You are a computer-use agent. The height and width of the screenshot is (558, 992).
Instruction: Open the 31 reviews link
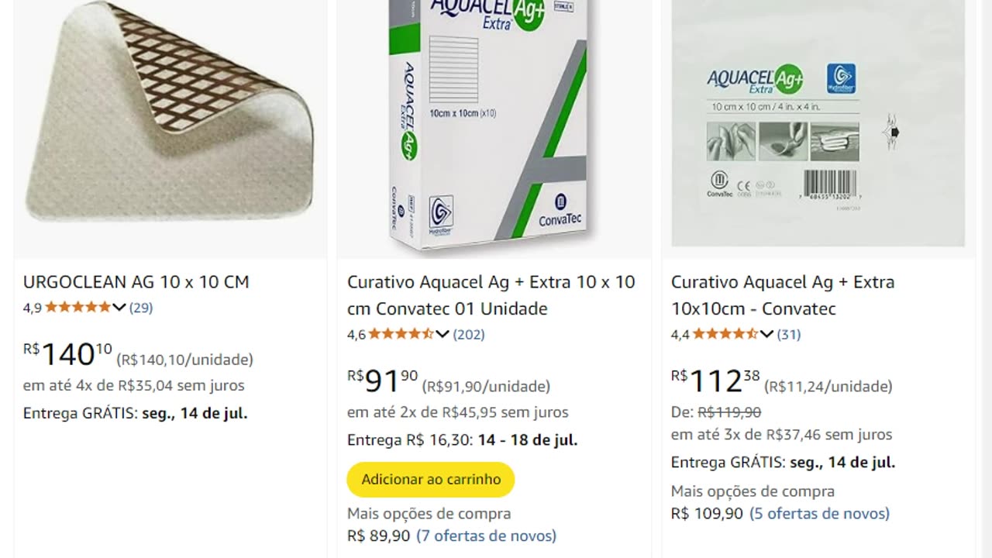789,335
